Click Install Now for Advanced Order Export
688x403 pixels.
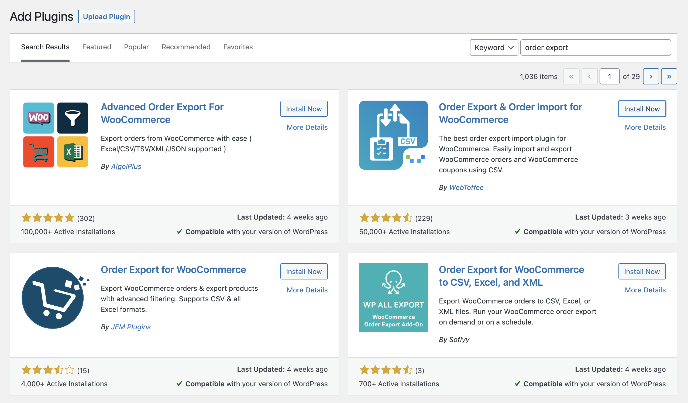(x=304, y=108)
